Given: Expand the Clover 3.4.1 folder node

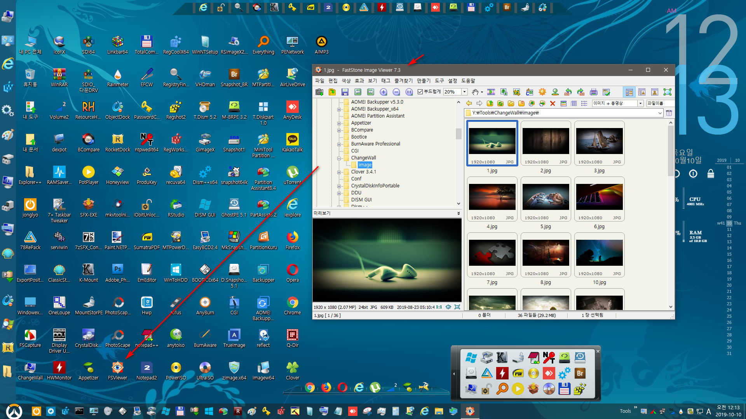Looking at the screenshot, I should tap(339, 172).
